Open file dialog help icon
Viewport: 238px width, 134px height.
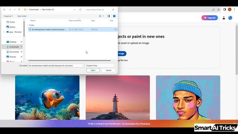tap(114, 16)
